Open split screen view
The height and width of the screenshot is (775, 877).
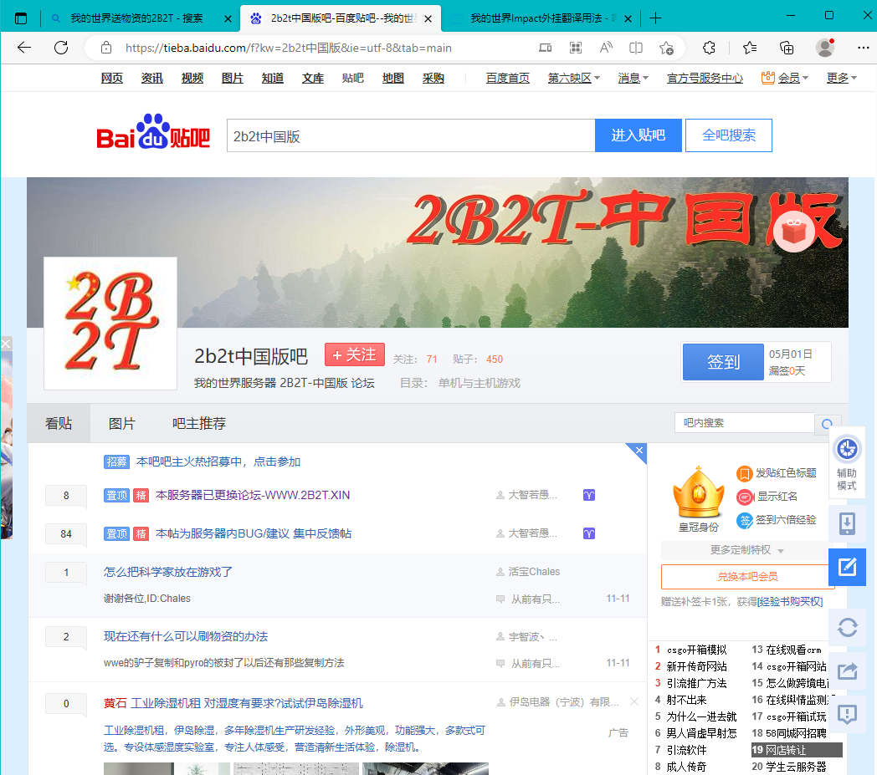pyautogui.click(x=636, y=48)
